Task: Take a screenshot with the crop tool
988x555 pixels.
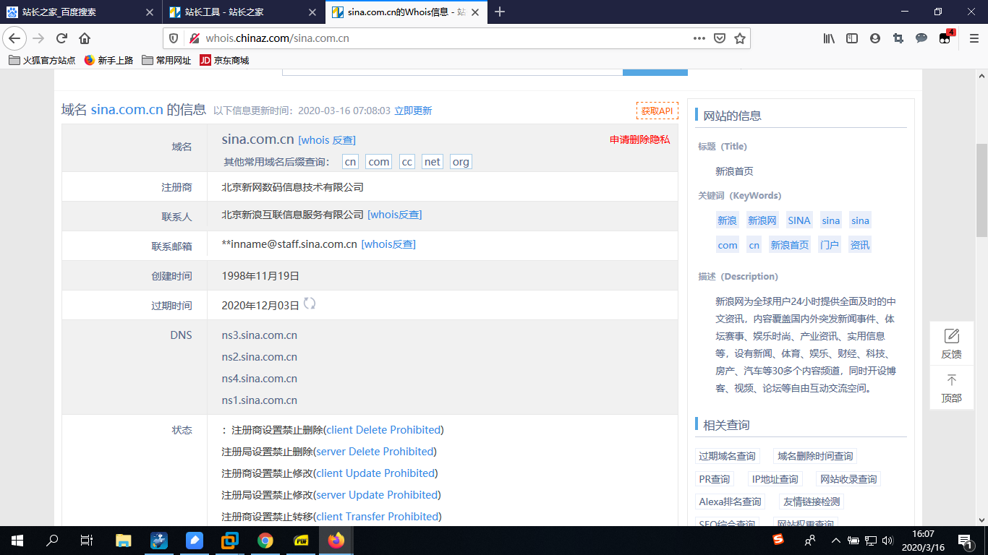Action: (898, 38)
